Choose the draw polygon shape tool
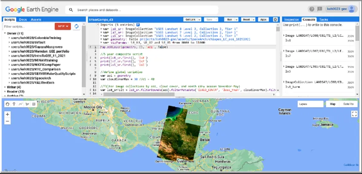362x174 pixels. pos(27,104)
